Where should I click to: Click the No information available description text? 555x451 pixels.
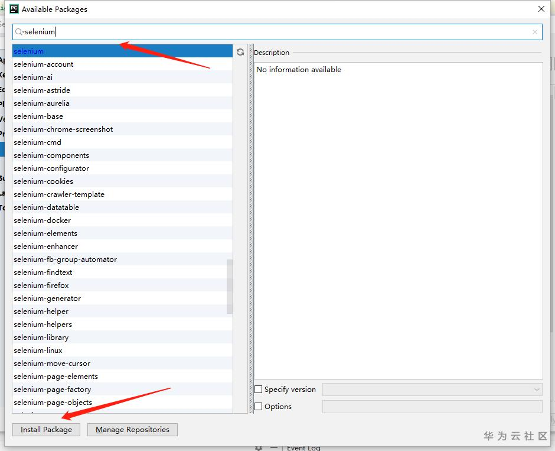click(299, 69)
